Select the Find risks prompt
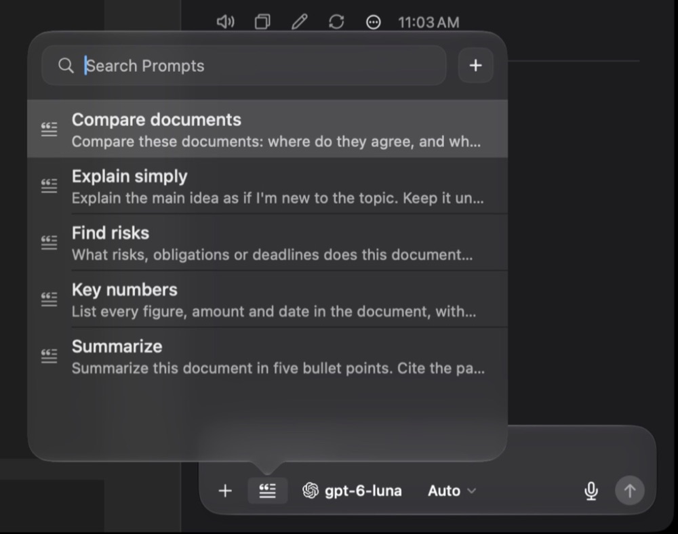The width and height of the screenshot is (678, 534). click(x=267, y=243)
